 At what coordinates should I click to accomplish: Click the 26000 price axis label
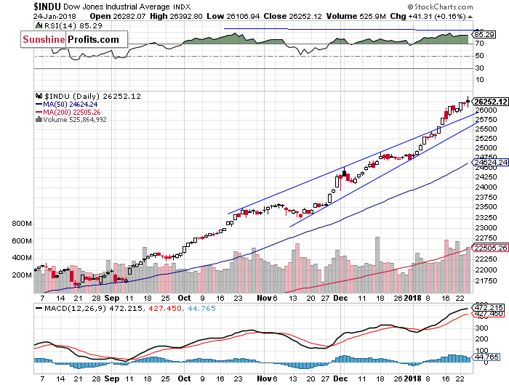click(x=486, y=110)
